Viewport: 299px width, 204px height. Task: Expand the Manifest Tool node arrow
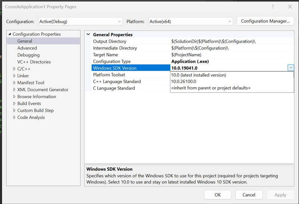(x=14, y=83)
